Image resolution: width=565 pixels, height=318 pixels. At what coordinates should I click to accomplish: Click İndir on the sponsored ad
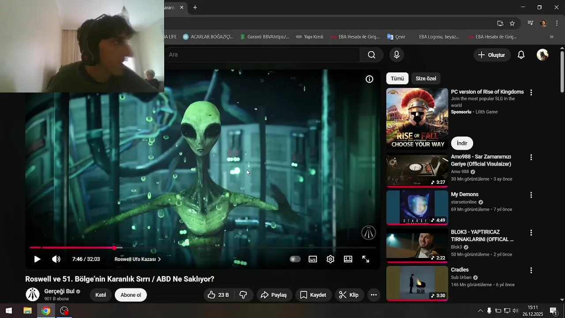462,143
